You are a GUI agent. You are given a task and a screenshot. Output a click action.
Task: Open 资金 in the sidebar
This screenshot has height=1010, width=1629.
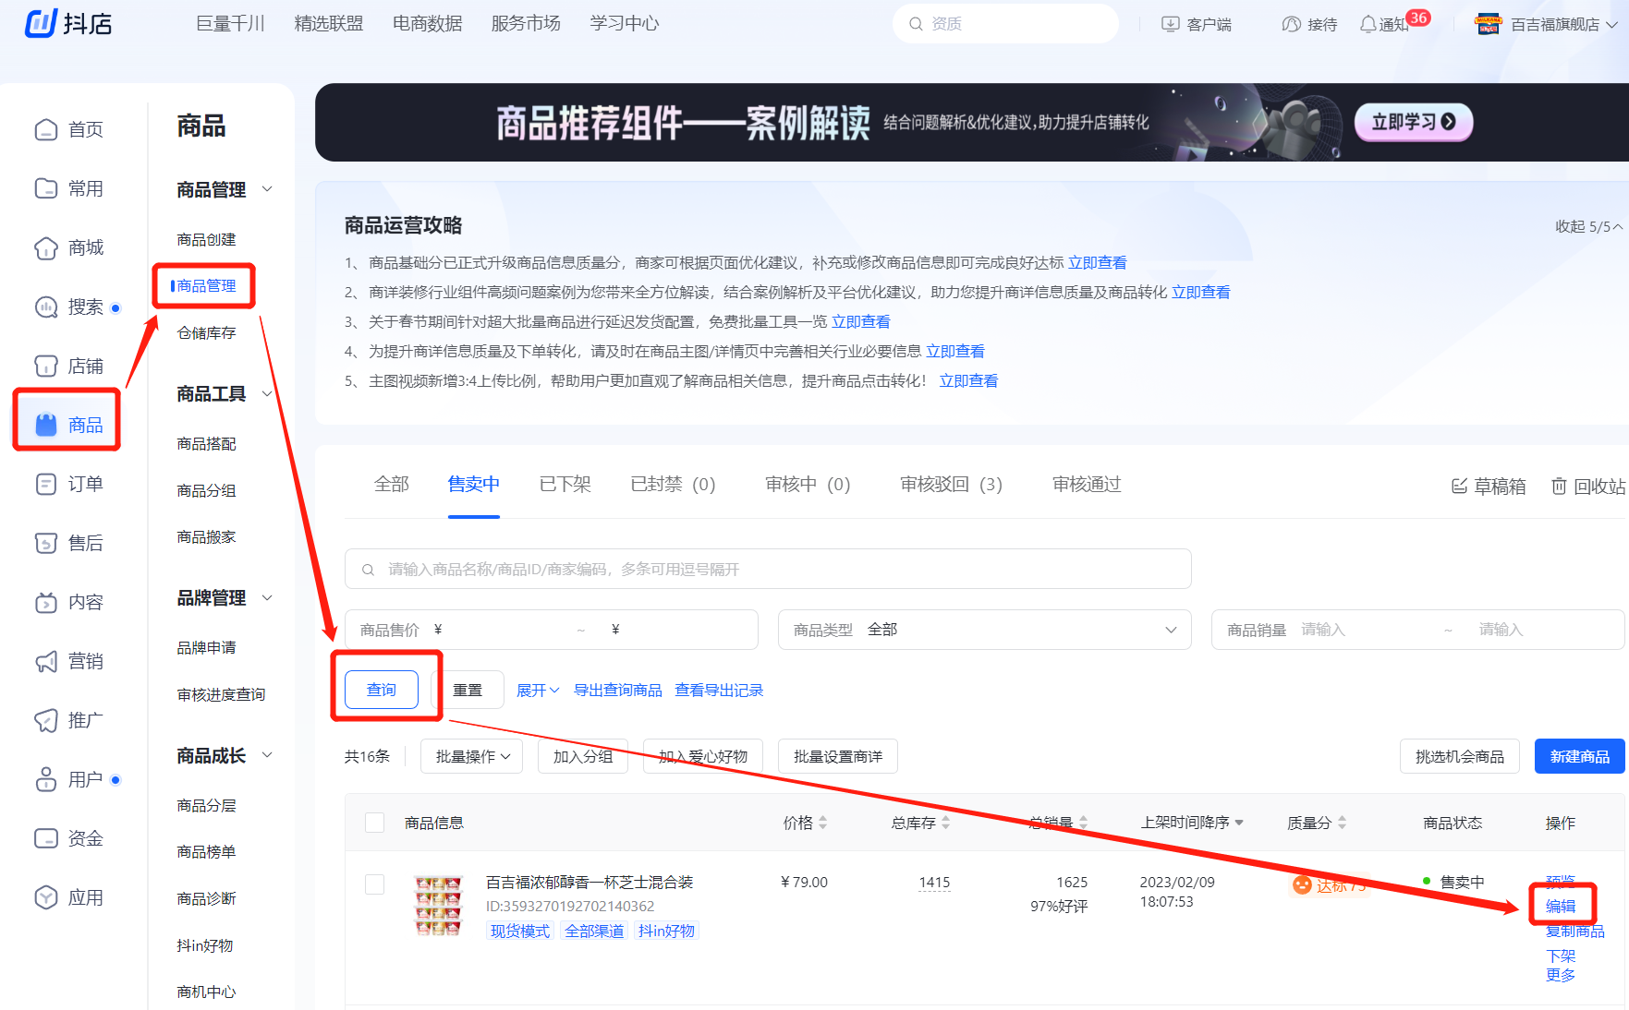(68, 838)
